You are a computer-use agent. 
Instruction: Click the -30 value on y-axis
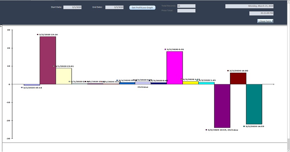pos(8,139)
